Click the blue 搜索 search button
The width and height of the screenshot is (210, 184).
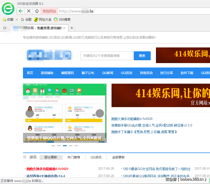tap(142, 56)
